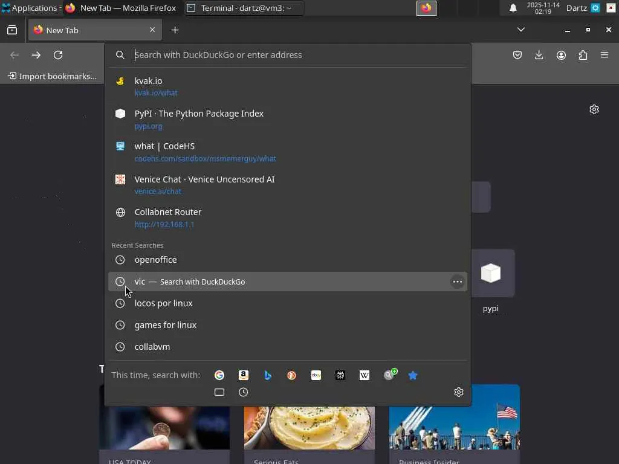
Task: Select recent search openoffice
Action: tap(287, 260)
